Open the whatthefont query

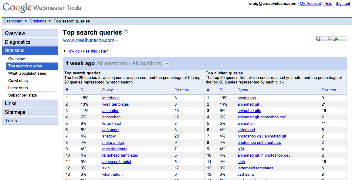pyautogui.click(x=113, y=175)
